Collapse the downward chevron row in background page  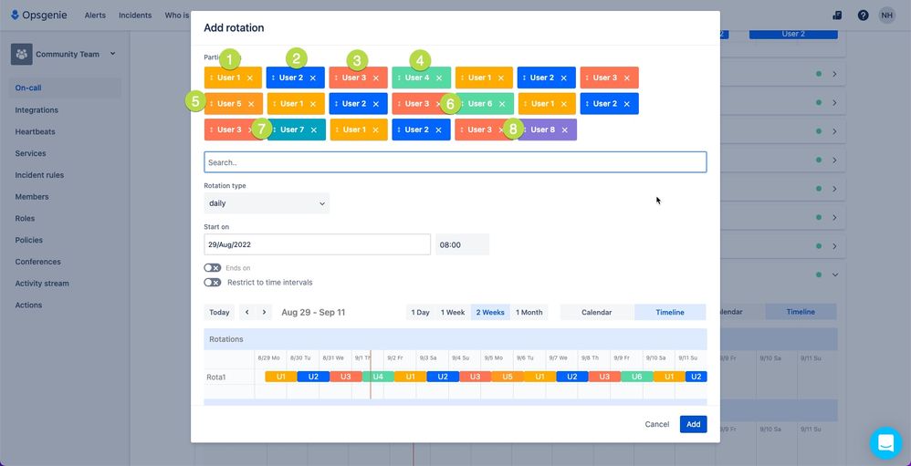[x=835, y=275]
